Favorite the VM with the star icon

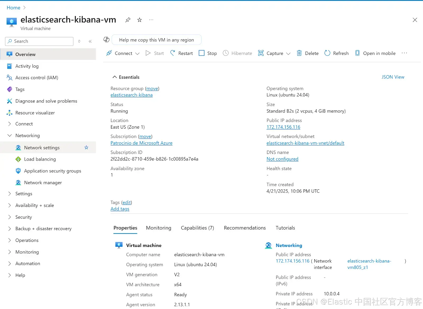pyautogui.click(x=140, y=20)
